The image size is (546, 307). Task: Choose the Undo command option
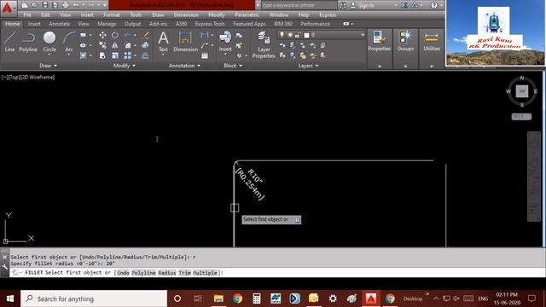point(123,273)
